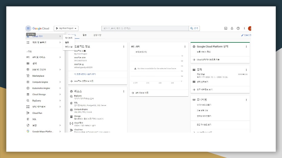Expand the Compute Engine sidebar chevron
This screenshot has height=158, width=282.
tap(60, 82)
